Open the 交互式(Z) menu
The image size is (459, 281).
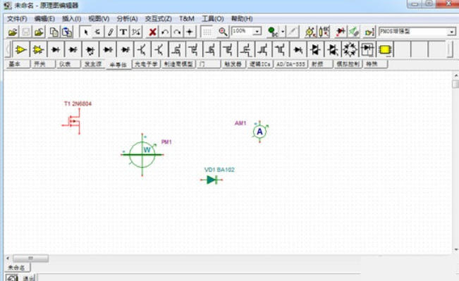pos(159,19)
